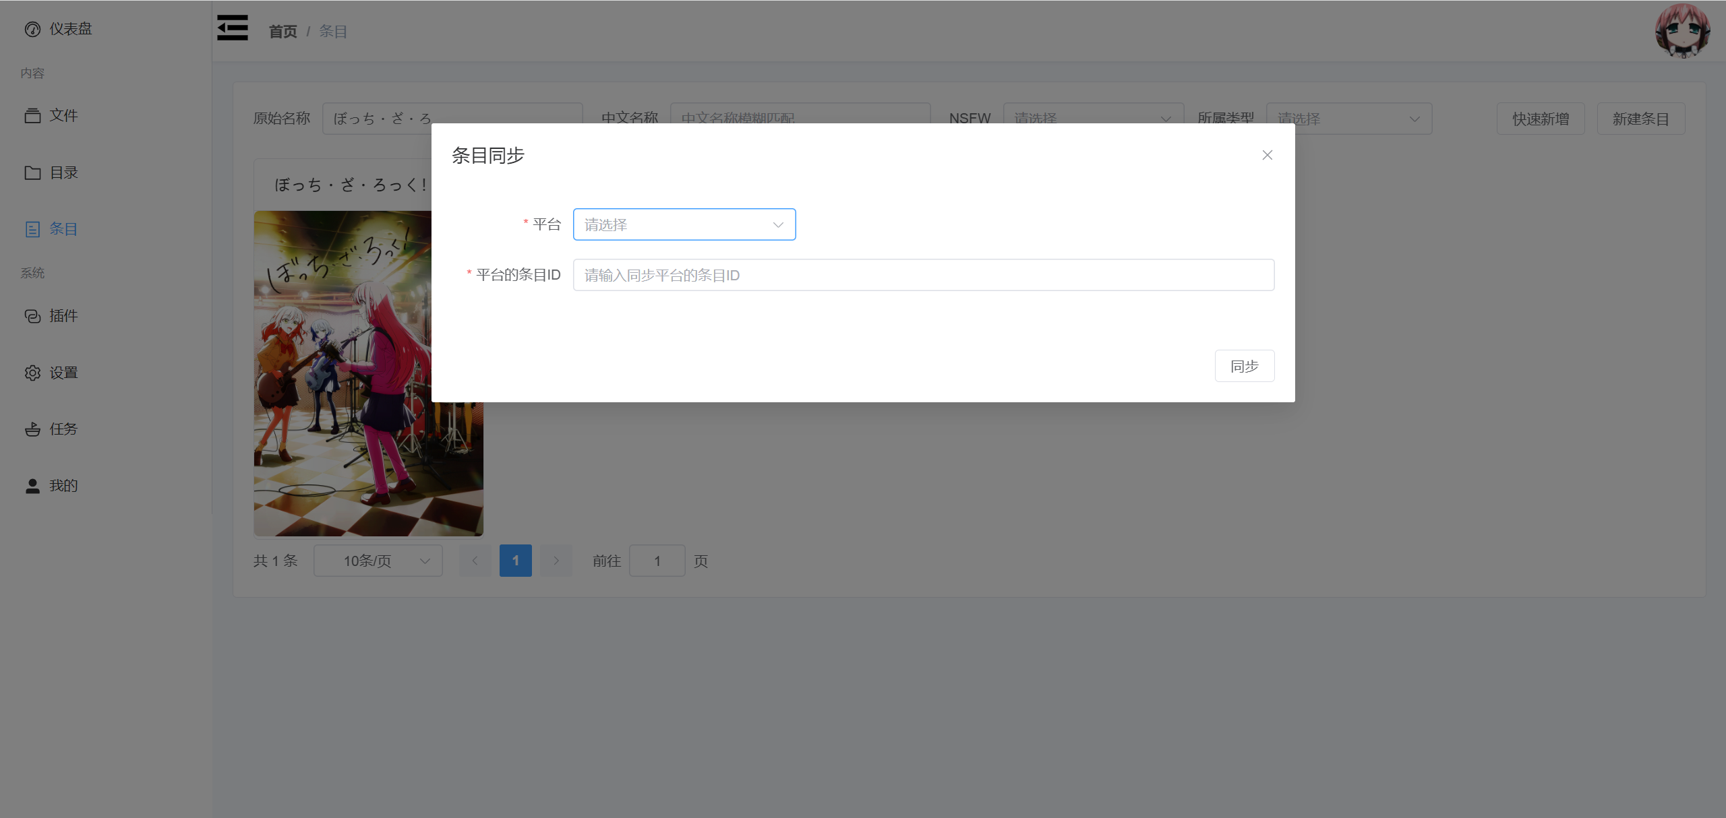This screenshot has height=818, width=1726.
Task: Go to next page arrow
Action: coord(556,561)
